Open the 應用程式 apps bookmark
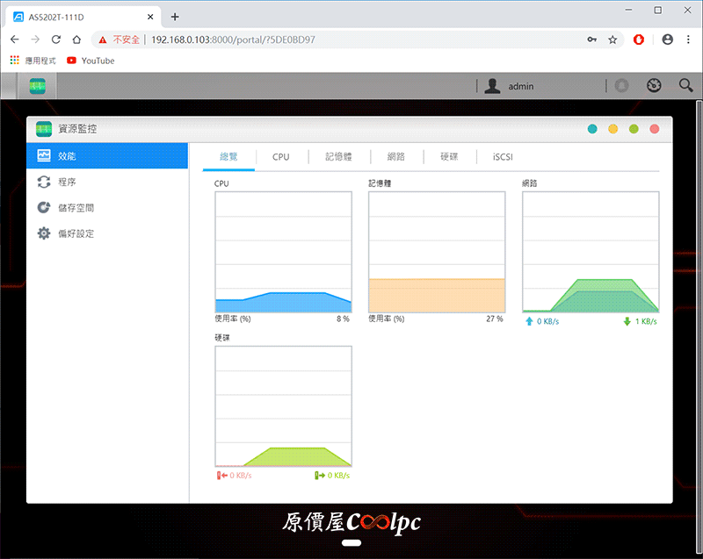Image resolution: width=703 pixels, height=559 pixels. coord(33,61)
